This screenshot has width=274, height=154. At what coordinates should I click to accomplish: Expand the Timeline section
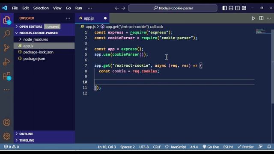pyautogui.click(x=44, y=140)
